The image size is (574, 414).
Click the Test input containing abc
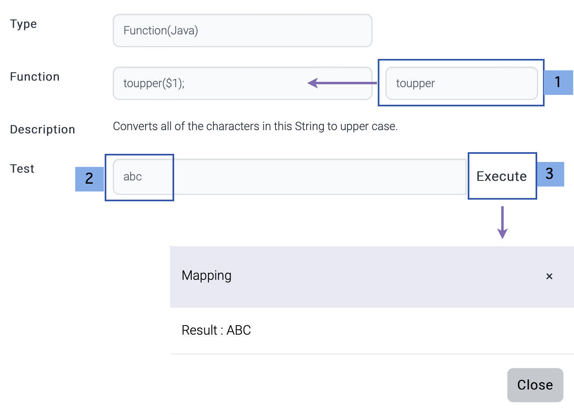(289, 177)
